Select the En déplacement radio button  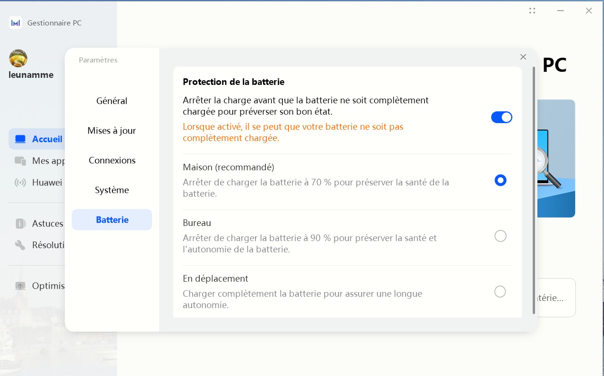click(x=500, y=292)
